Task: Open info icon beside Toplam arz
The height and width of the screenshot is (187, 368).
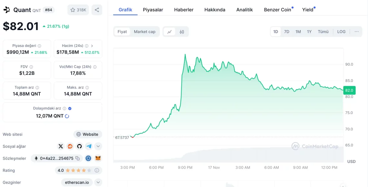Action: tap(37, 88)
